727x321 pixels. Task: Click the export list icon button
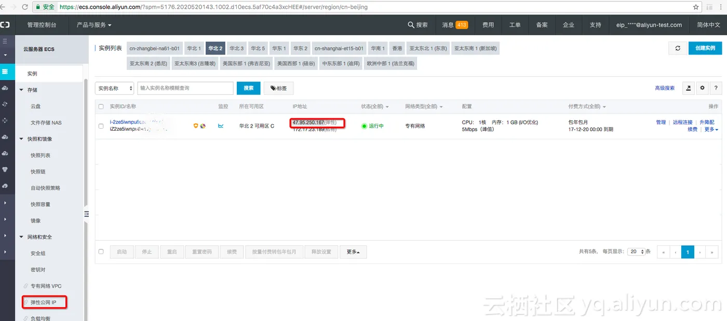pyautogui.click(x=689, y=88)
